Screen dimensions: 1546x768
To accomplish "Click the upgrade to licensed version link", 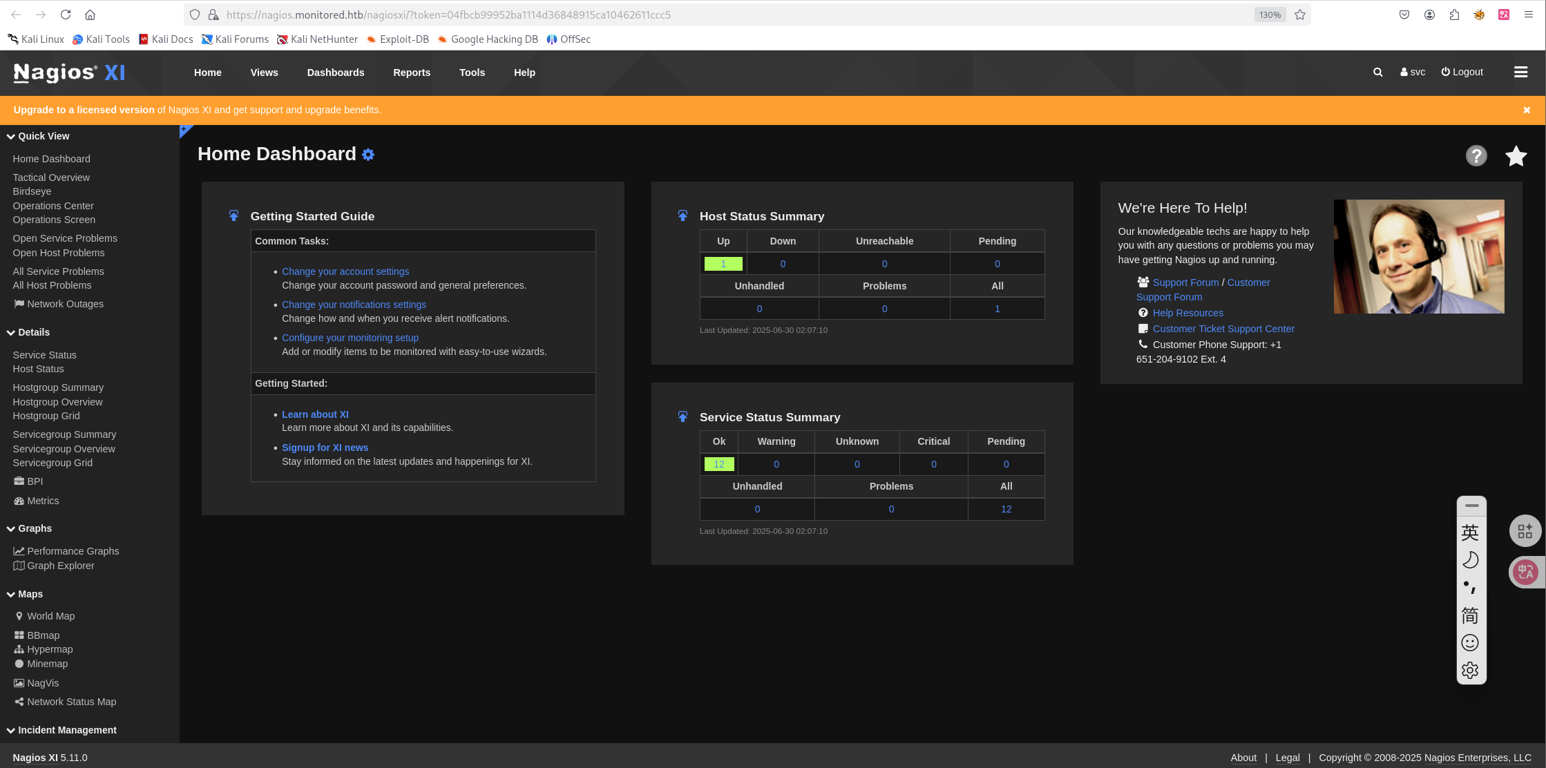I will (84, 110).
